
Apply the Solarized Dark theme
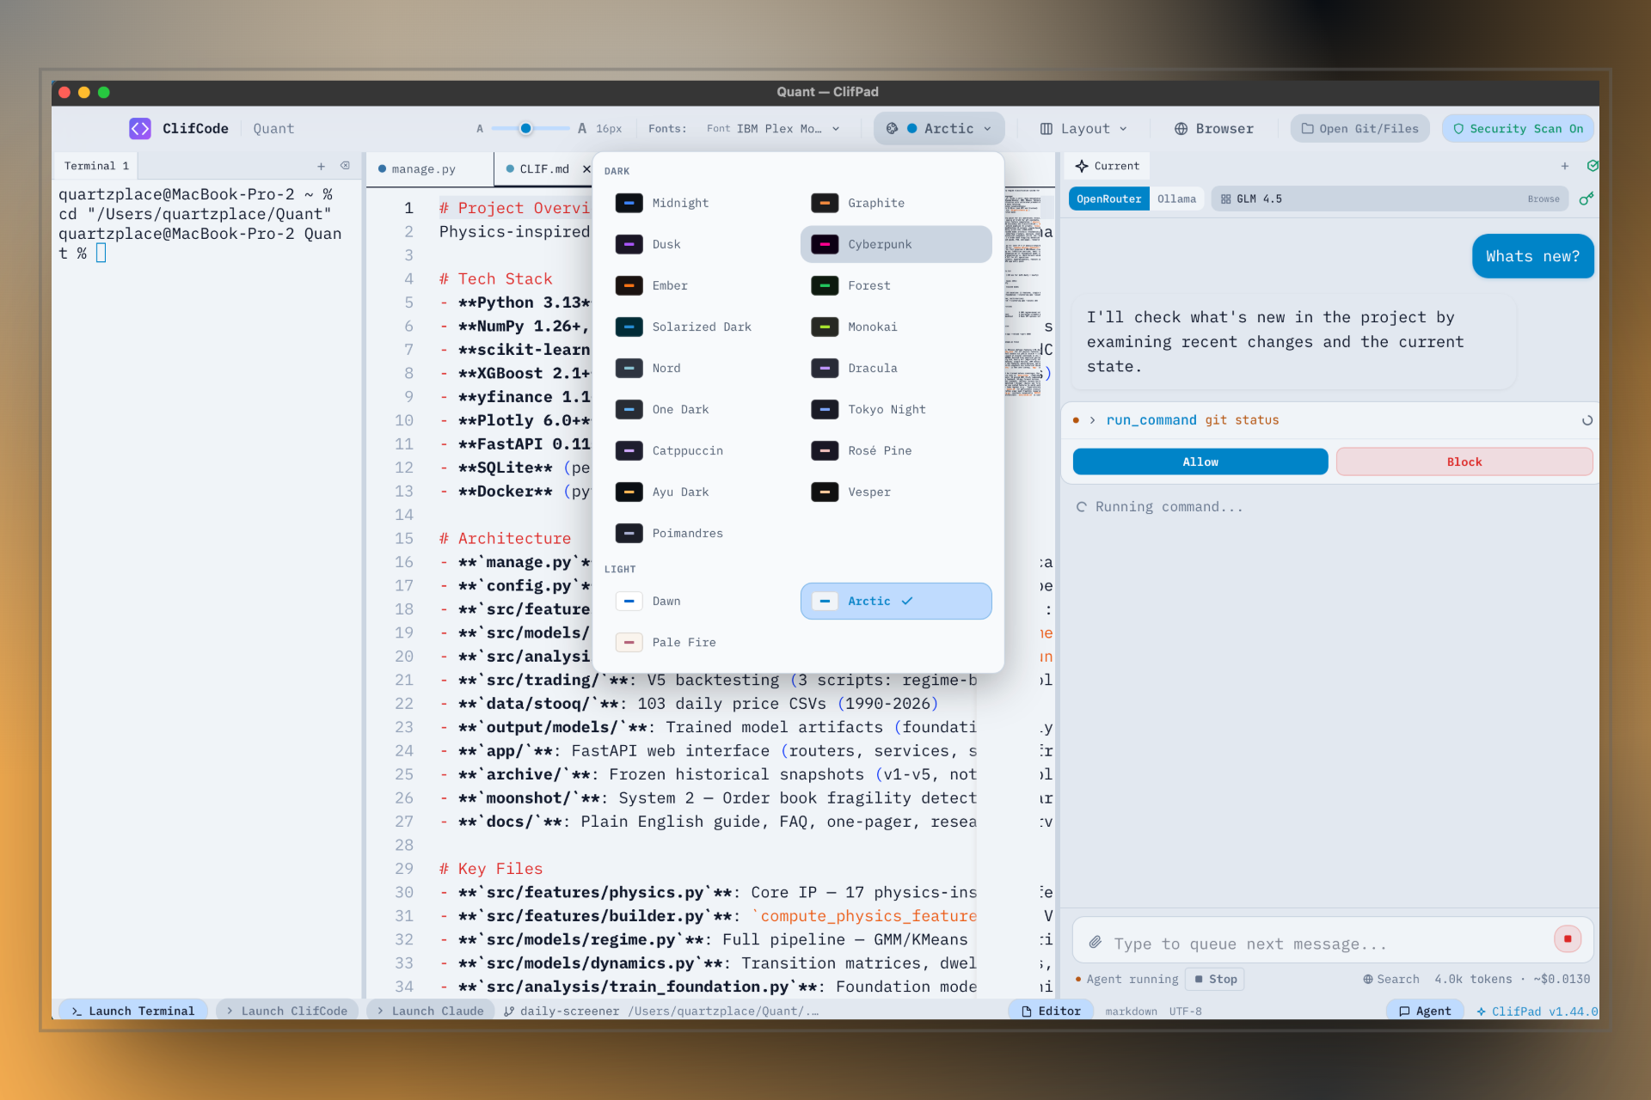pos(700,327)
